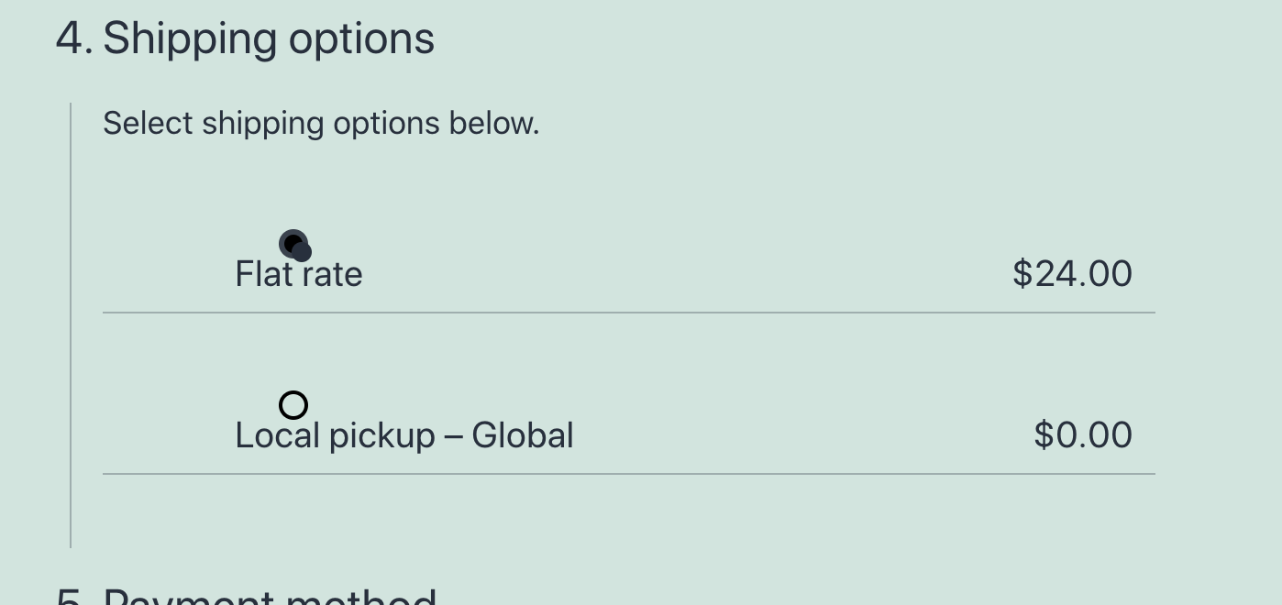1282x605 pixels.
Task: Click the vertical border line of the section
Action: tap(72, 321)
